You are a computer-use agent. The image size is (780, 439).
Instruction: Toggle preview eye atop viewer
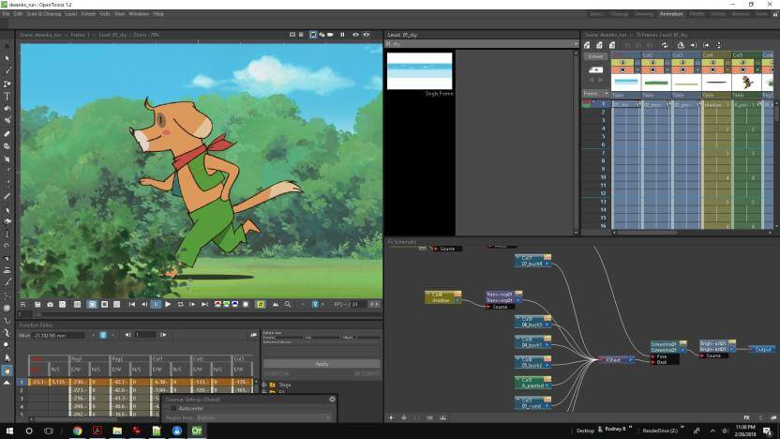pyautogui.click(x=355, y=35)
